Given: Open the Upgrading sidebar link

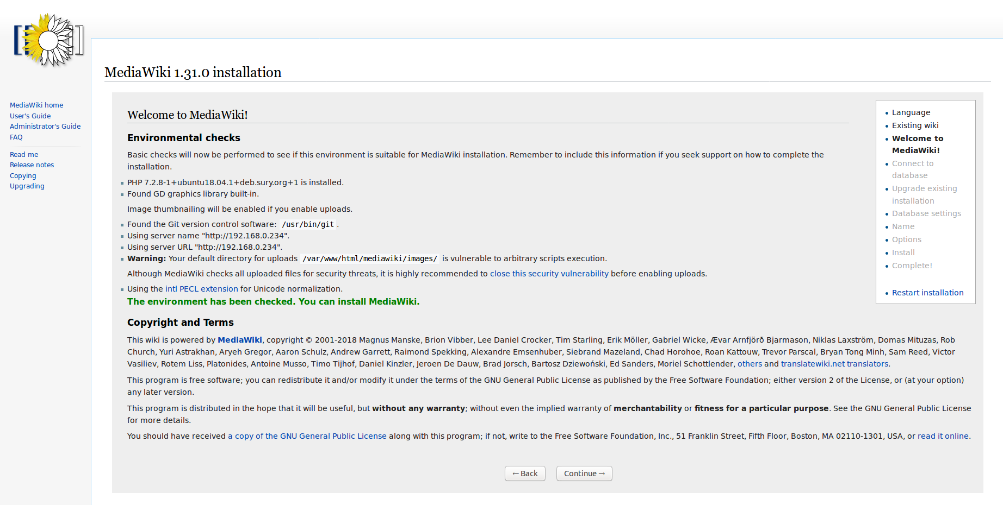Looking at the screenshot, I should point(27,186).
